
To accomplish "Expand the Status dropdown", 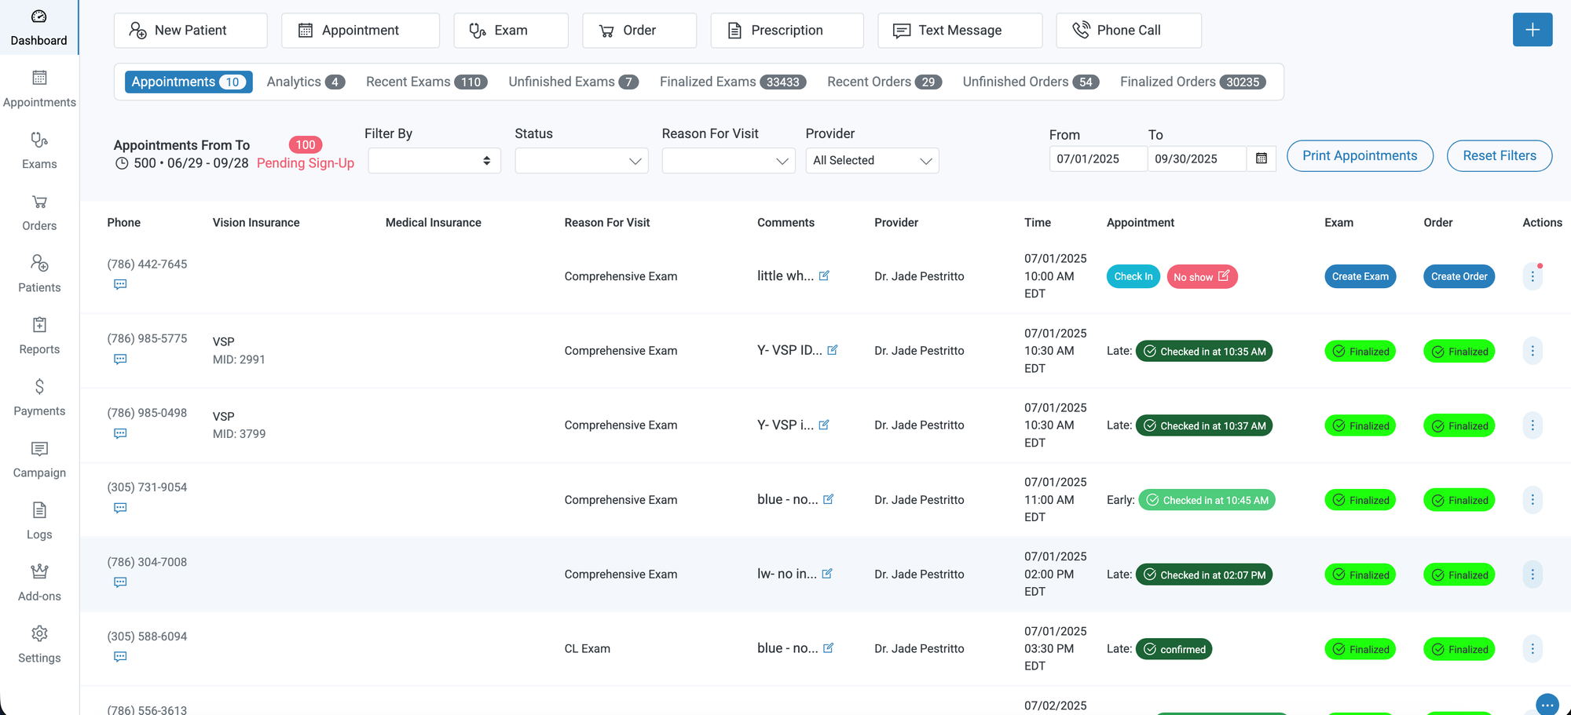I will (x=581, y=161).
